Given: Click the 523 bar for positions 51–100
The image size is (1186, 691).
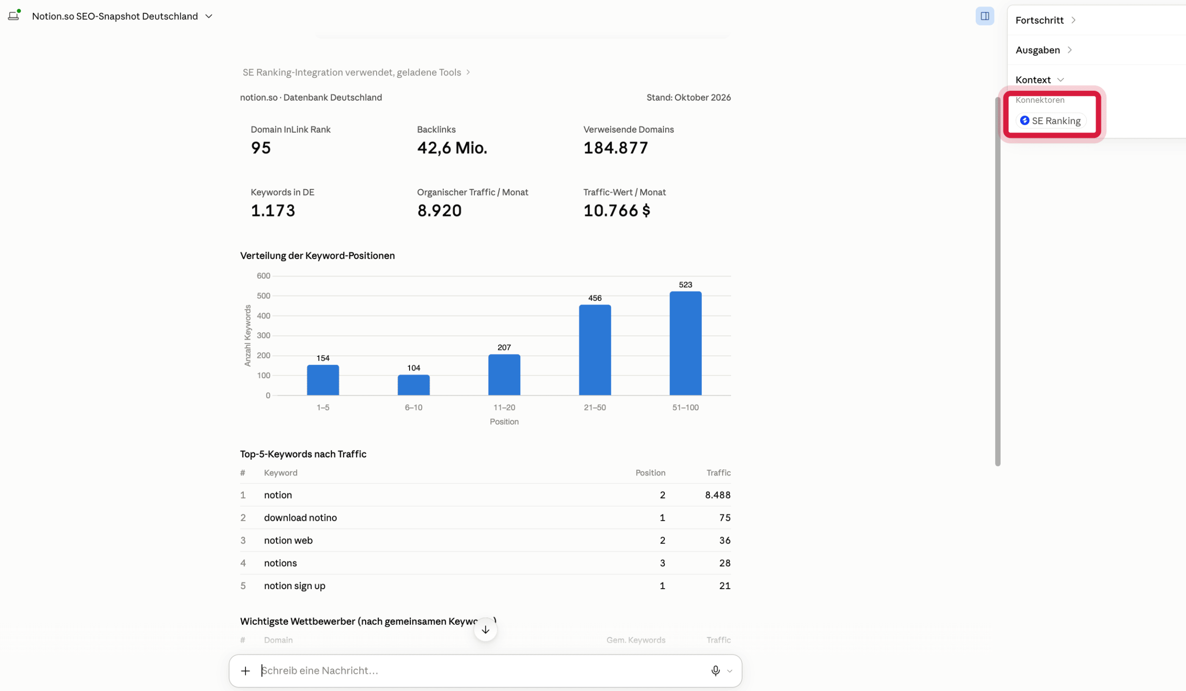Looking at the screenshot, I should [x=685, y=343].
